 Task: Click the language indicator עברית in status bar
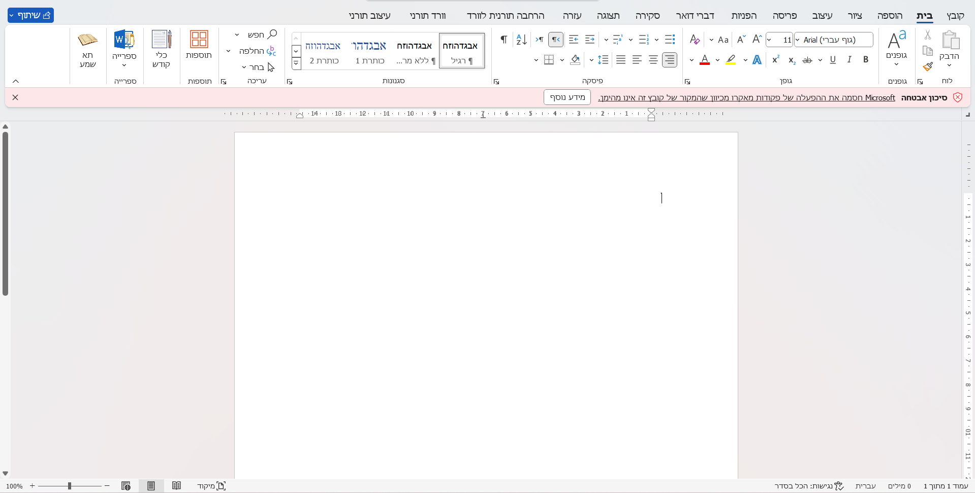click(865, 486)
